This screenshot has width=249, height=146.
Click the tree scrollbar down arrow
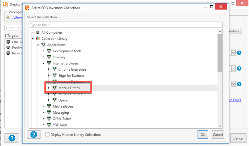[x=220, y=126]
